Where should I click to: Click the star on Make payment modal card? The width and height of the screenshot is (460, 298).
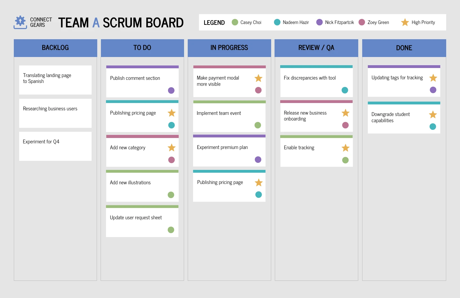tap(258, 78)
